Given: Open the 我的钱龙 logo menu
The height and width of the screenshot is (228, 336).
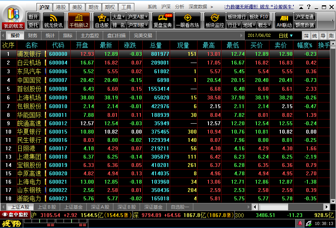Looking at the screenshot, I should coord(13,17).
